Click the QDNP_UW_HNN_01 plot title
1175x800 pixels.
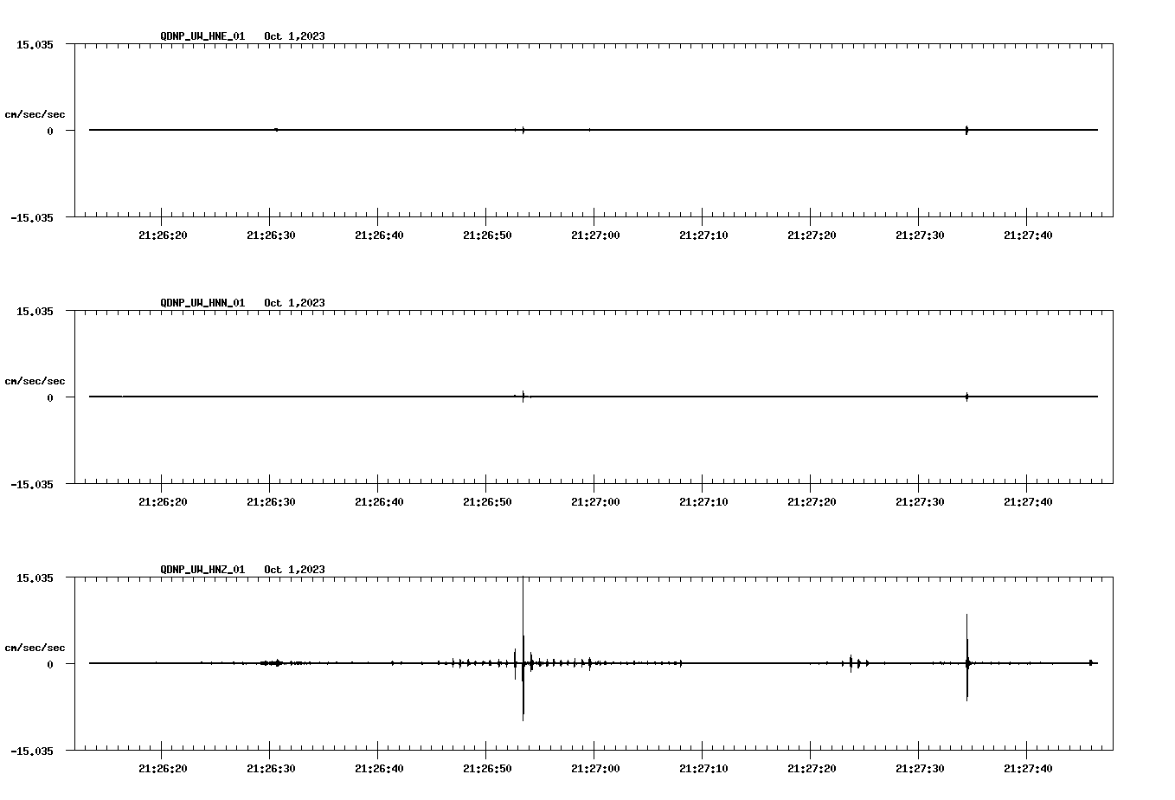point(242,303)
